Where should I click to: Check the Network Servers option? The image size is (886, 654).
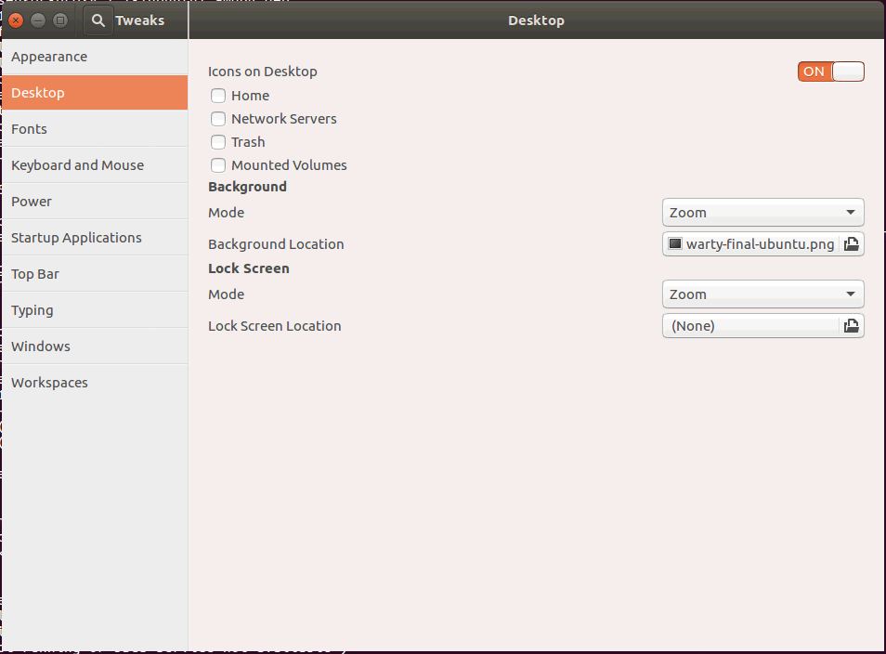coord(218,119)
